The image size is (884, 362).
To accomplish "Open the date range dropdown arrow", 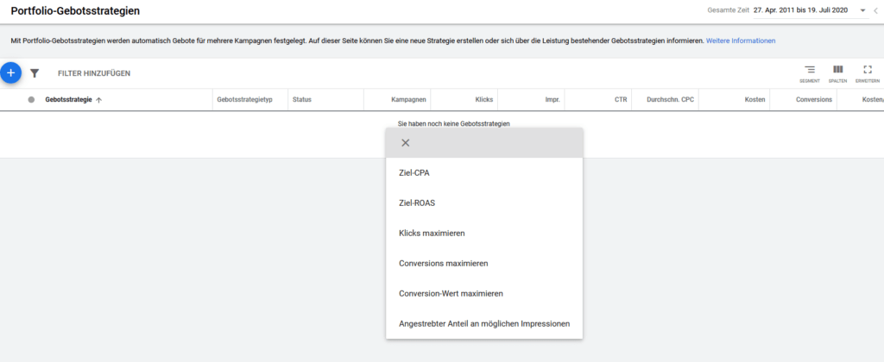I will 862,10.
